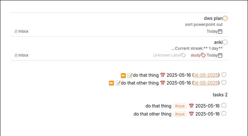Click memo pencil icon before do that other thing
This screenshot has height=136, width=248.
coord(118,83)
